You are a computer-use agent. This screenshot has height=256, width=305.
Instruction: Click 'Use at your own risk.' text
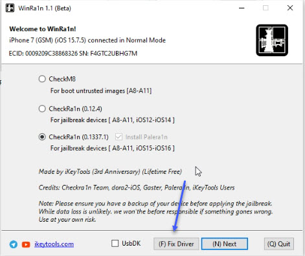[67, 220]
